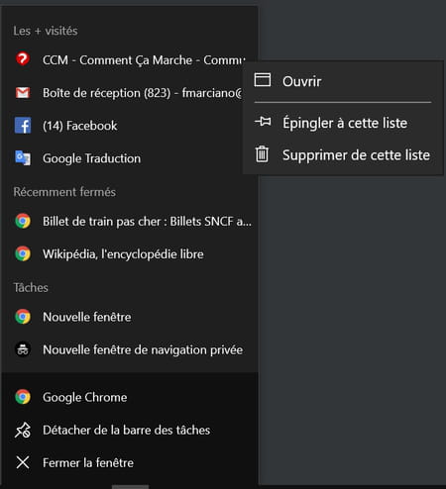
Task: Click the X icon for Fermer la fenêtre
Action: point(23,462)
